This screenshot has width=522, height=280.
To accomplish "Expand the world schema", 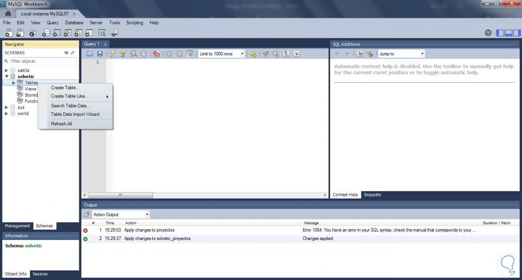I will [x=6, y=113].
